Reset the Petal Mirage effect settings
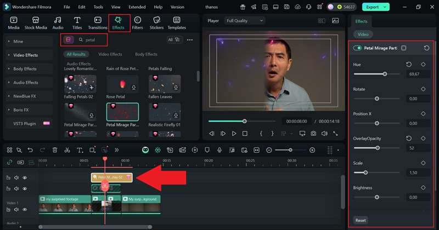This screenshot has width=439, height=230. [x=426, y=48]
